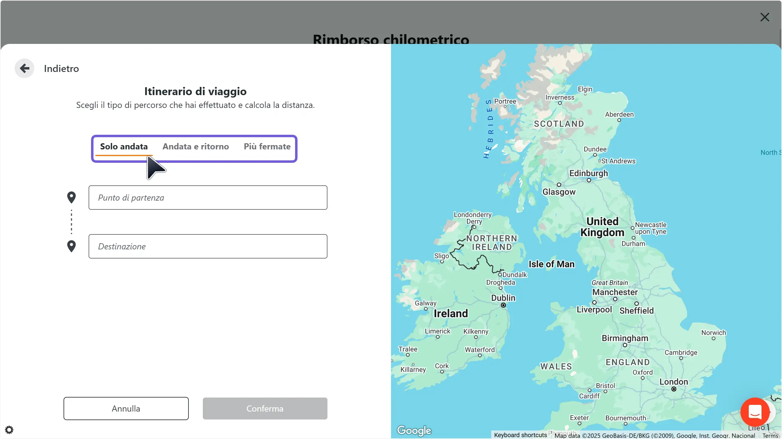Close the dialog with the X icon

(765, 17)
